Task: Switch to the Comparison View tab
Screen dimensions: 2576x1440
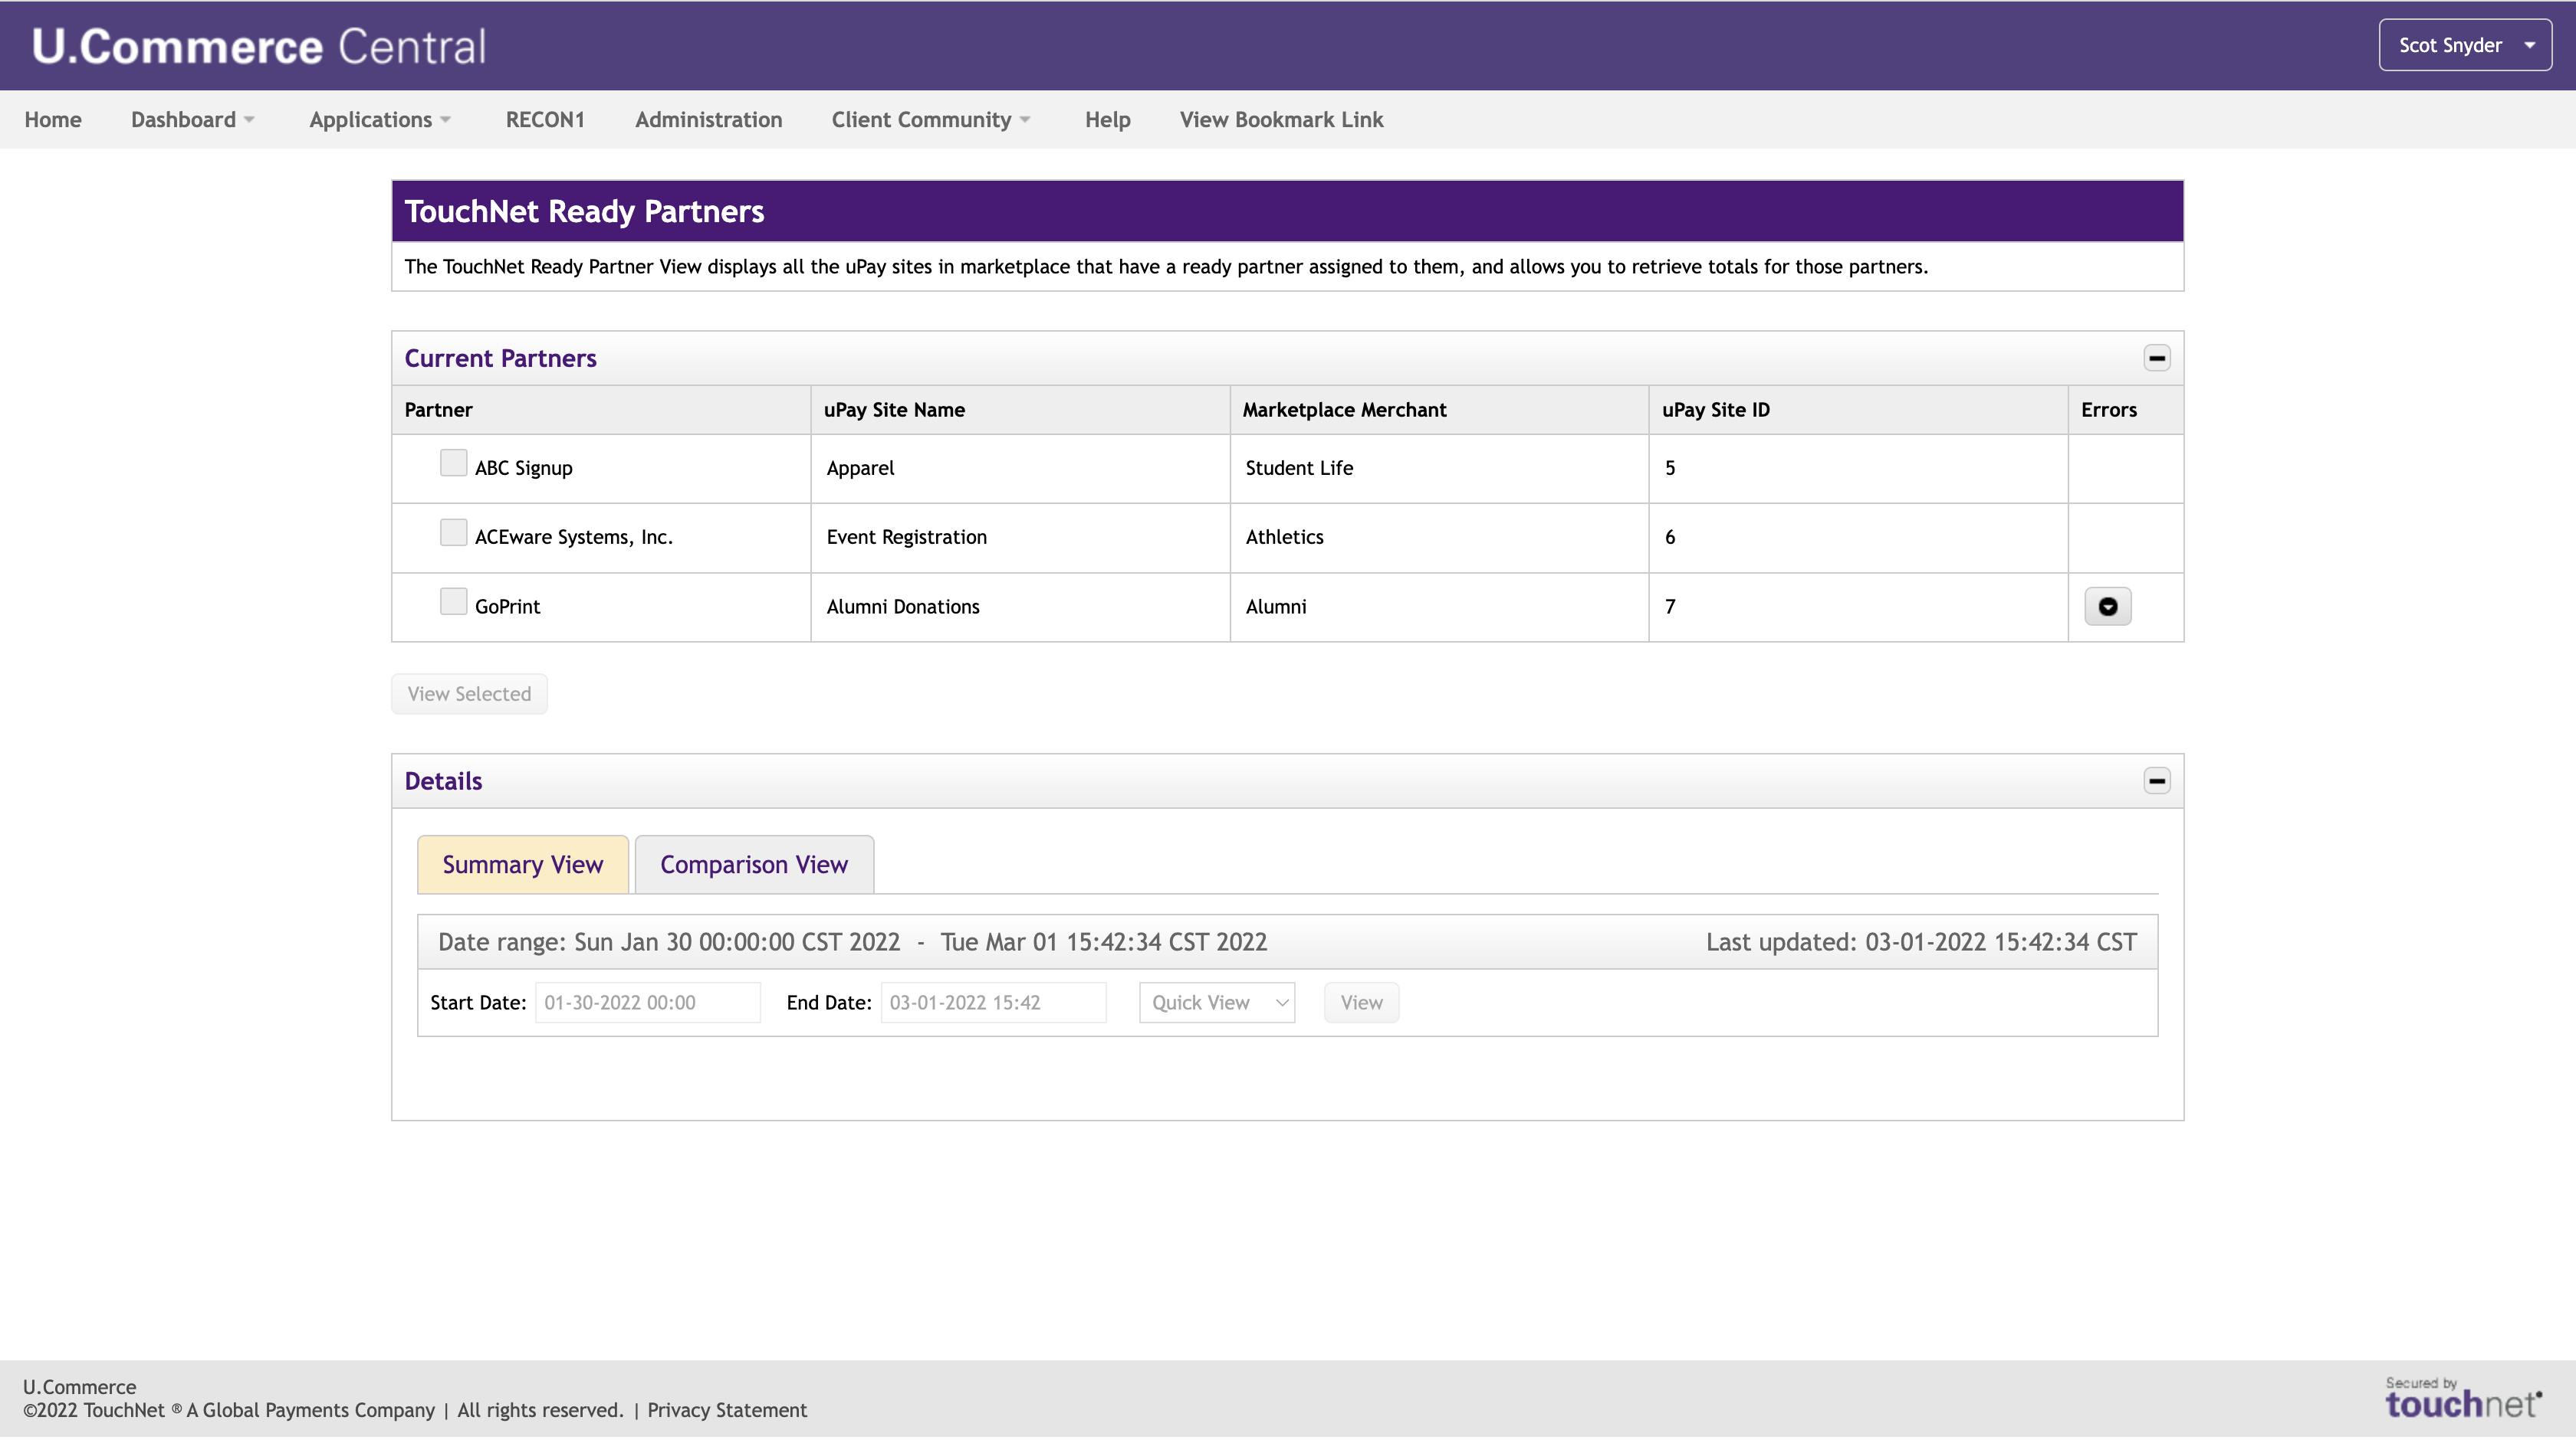Action: pyautogui.click(x=753, y=865)
